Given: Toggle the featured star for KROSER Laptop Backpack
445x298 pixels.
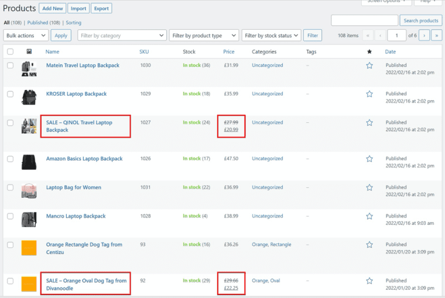Looking at the screenshot, I should point(369,94).
